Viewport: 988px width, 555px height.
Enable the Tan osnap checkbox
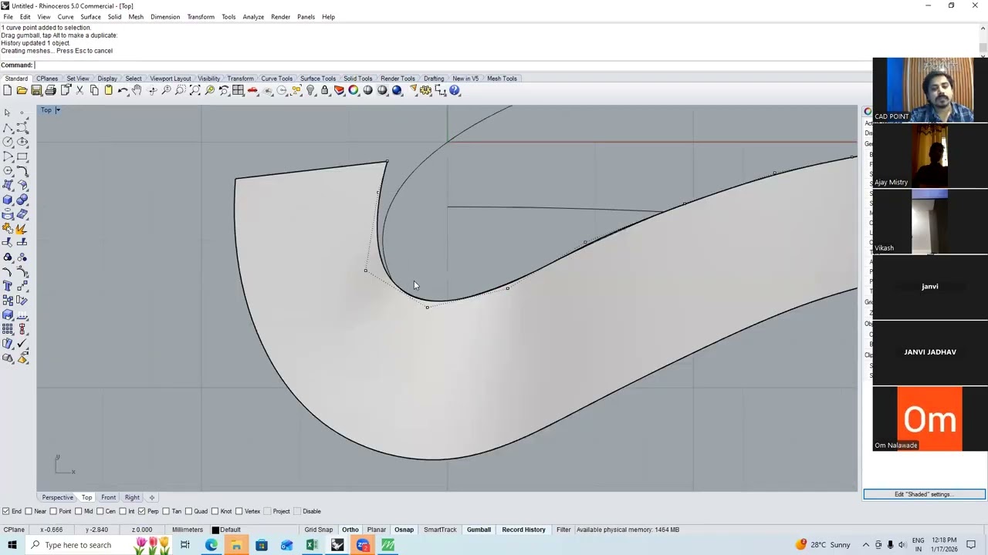(166, 511)
